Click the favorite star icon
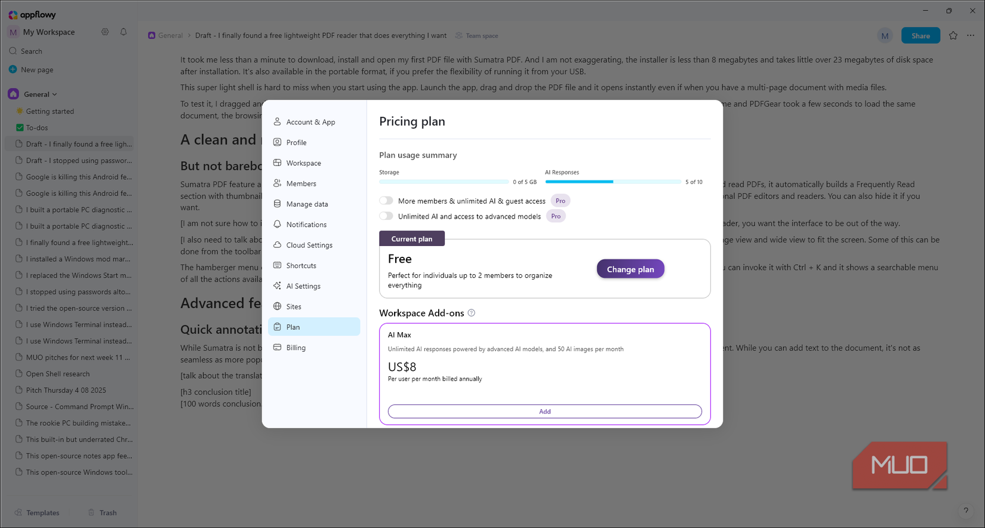The image size is (985, 528). click(953, 36)
